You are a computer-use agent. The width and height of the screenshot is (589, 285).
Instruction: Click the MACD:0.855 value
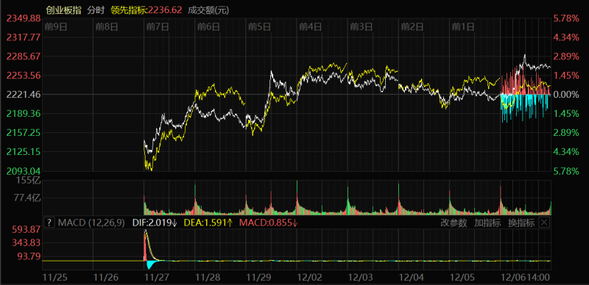point(269,223)
